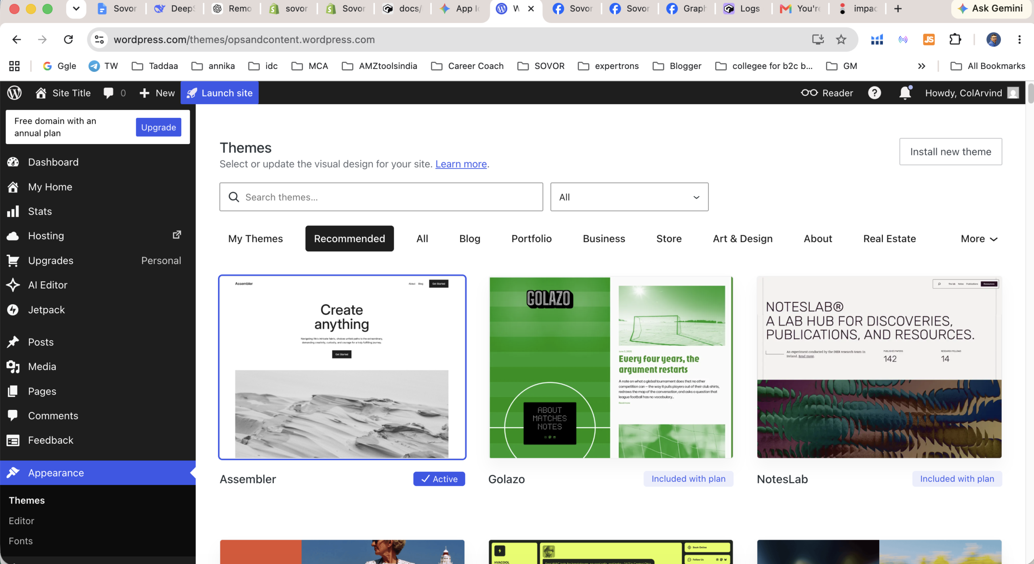The image size is (1034, 564).
Task: Open Editor submenu item
Action: click(21, 520)
